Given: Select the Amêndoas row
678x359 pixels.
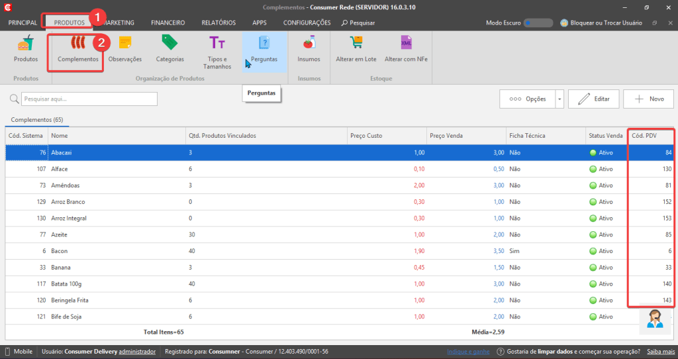Looking at the screenshot, I should 340,185.
